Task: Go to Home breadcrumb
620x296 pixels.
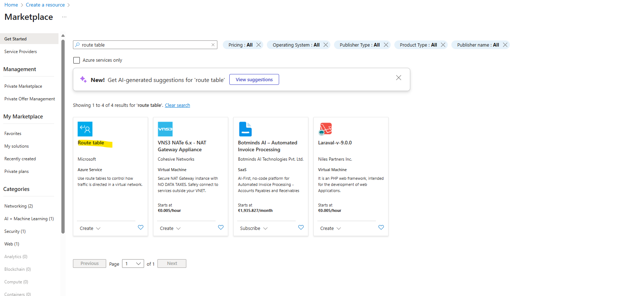Action: pyautogui.click(x=11, y=5)
